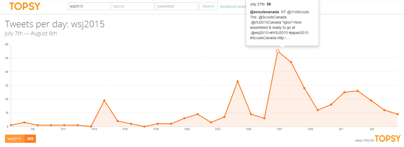Select the first data point at the chart's left edge
The width and height of the screenshot is (404, 147).
pos(11,125)
